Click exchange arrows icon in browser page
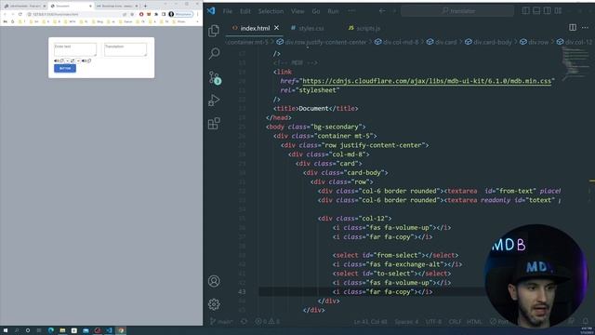 pyautogui.click(x=73, y=60)
